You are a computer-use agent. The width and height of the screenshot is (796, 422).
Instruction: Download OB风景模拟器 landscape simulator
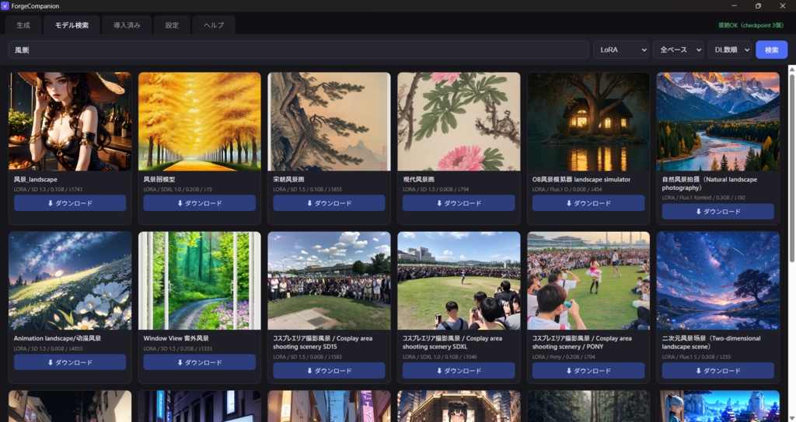point(588,203)
